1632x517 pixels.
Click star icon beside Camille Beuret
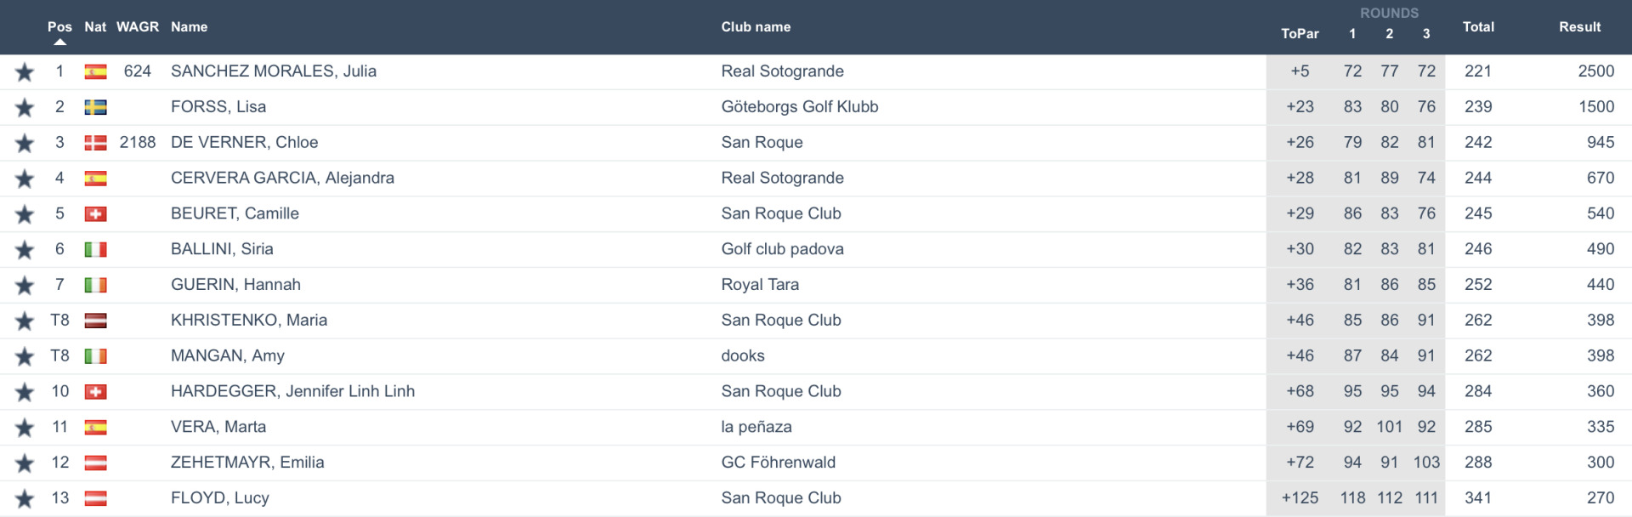(25, 214)
